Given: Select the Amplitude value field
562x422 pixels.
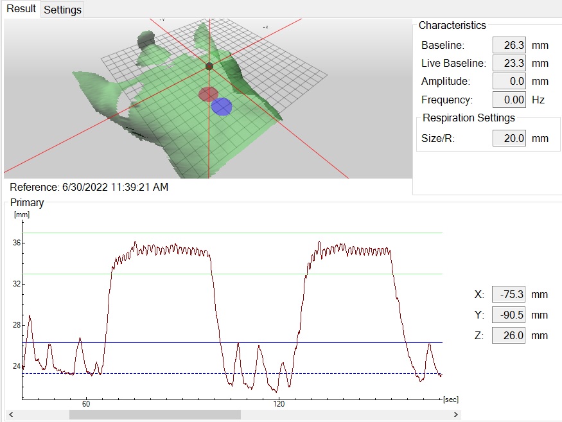Looking at the screenshot, I should coord(509,82).
